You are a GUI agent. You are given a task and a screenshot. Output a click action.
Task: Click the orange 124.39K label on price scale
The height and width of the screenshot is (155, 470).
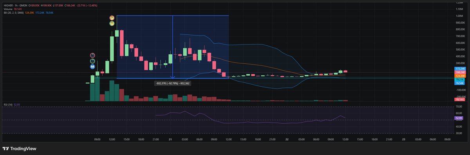pyautogui.click(x=460, y=76)
